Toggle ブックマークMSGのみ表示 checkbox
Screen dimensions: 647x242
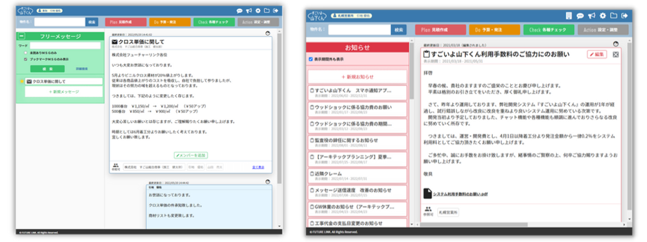pyautogui.click(x=26, y=59)
